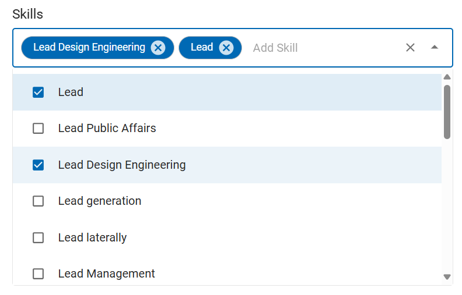
Task: Uncheck the Lead Design Engineering checkbox
Action: tap(38, 165)
